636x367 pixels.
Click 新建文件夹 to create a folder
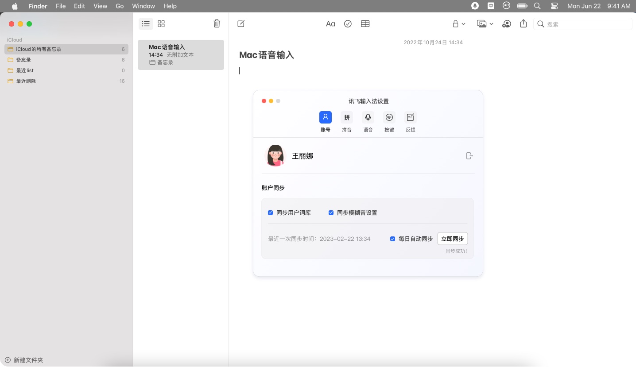point(25,360)
